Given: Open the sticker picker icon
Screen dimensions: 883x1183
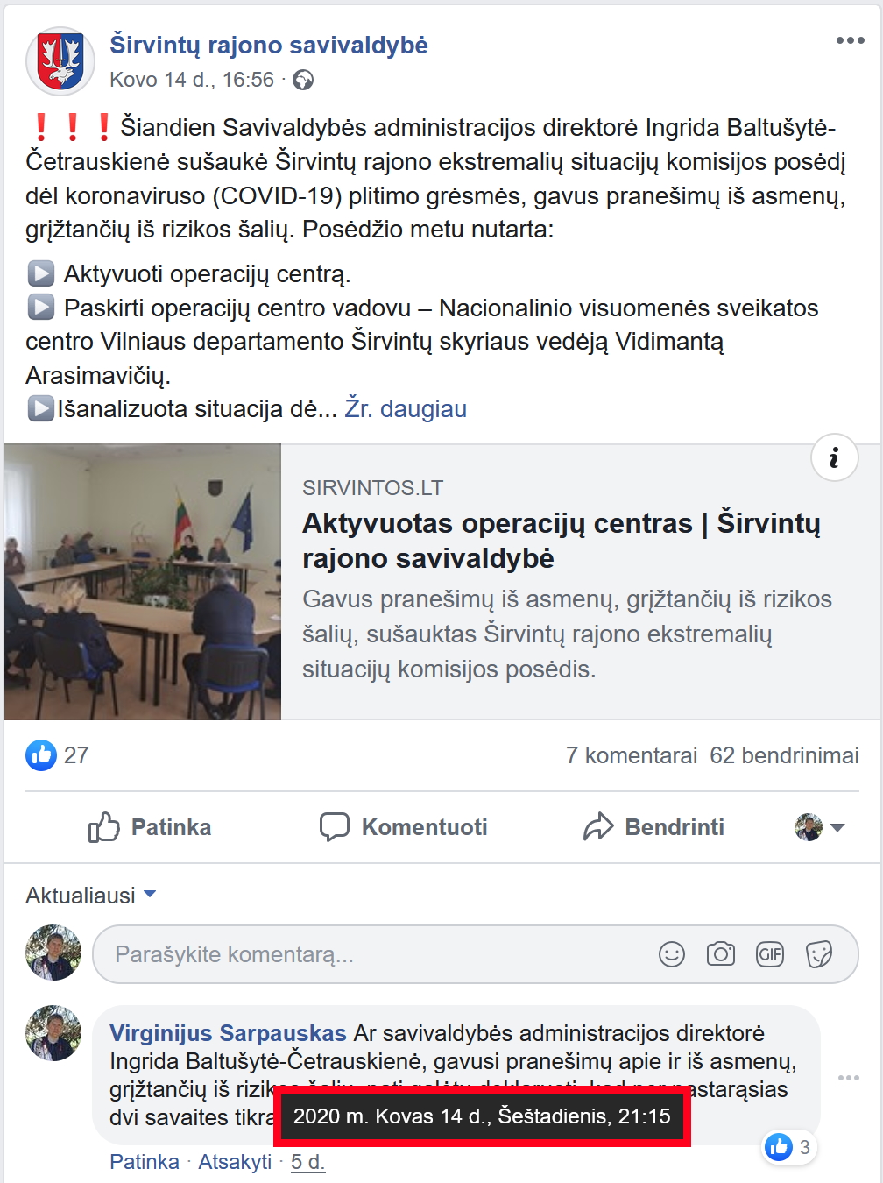Looking at the screenshot, I should [819, 954].
